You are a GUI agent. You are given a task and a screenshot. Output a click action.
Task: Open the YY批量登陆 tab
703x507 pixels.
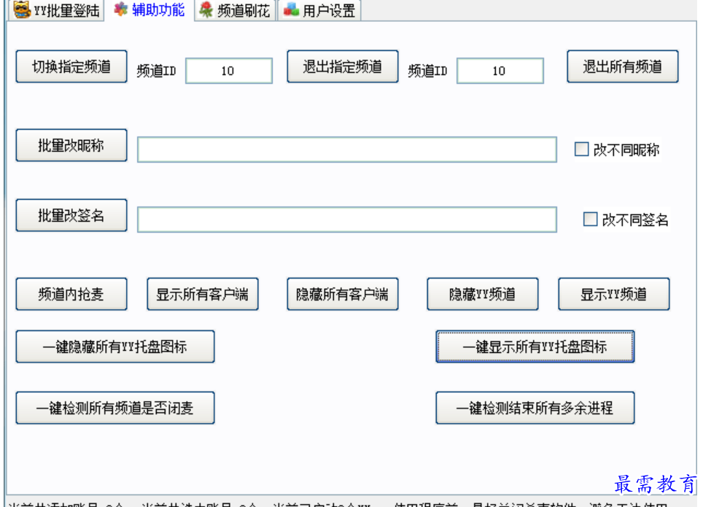(56, 10)
